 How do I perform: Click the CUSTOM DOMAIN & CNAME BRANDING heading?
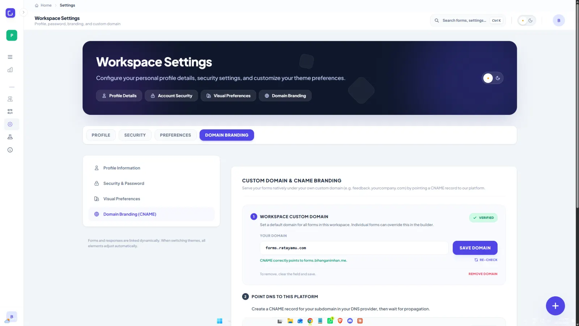pos(292,181)
